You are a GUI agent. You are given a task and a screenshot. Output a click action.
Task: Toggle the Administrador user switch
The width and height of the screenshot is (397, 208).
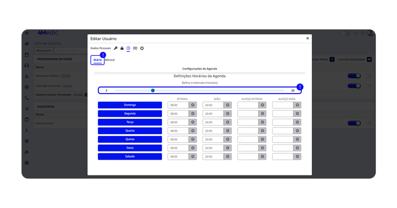coord(354,123)
